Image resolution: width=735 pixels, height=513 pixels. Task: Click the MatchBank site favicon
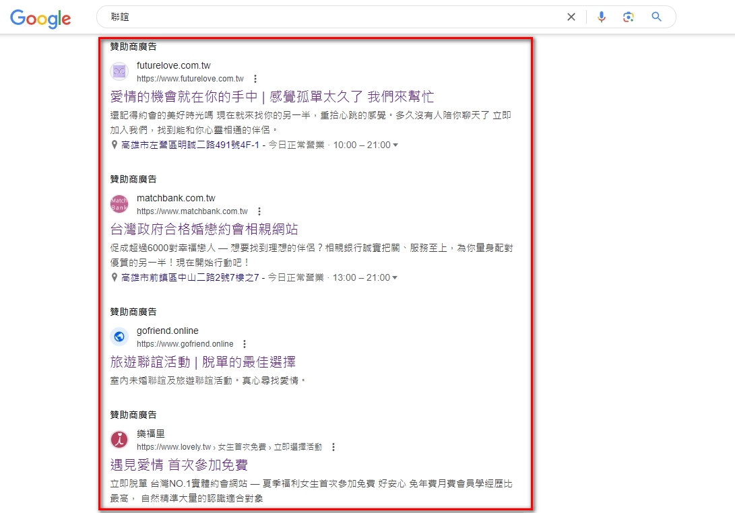(119, 204)
